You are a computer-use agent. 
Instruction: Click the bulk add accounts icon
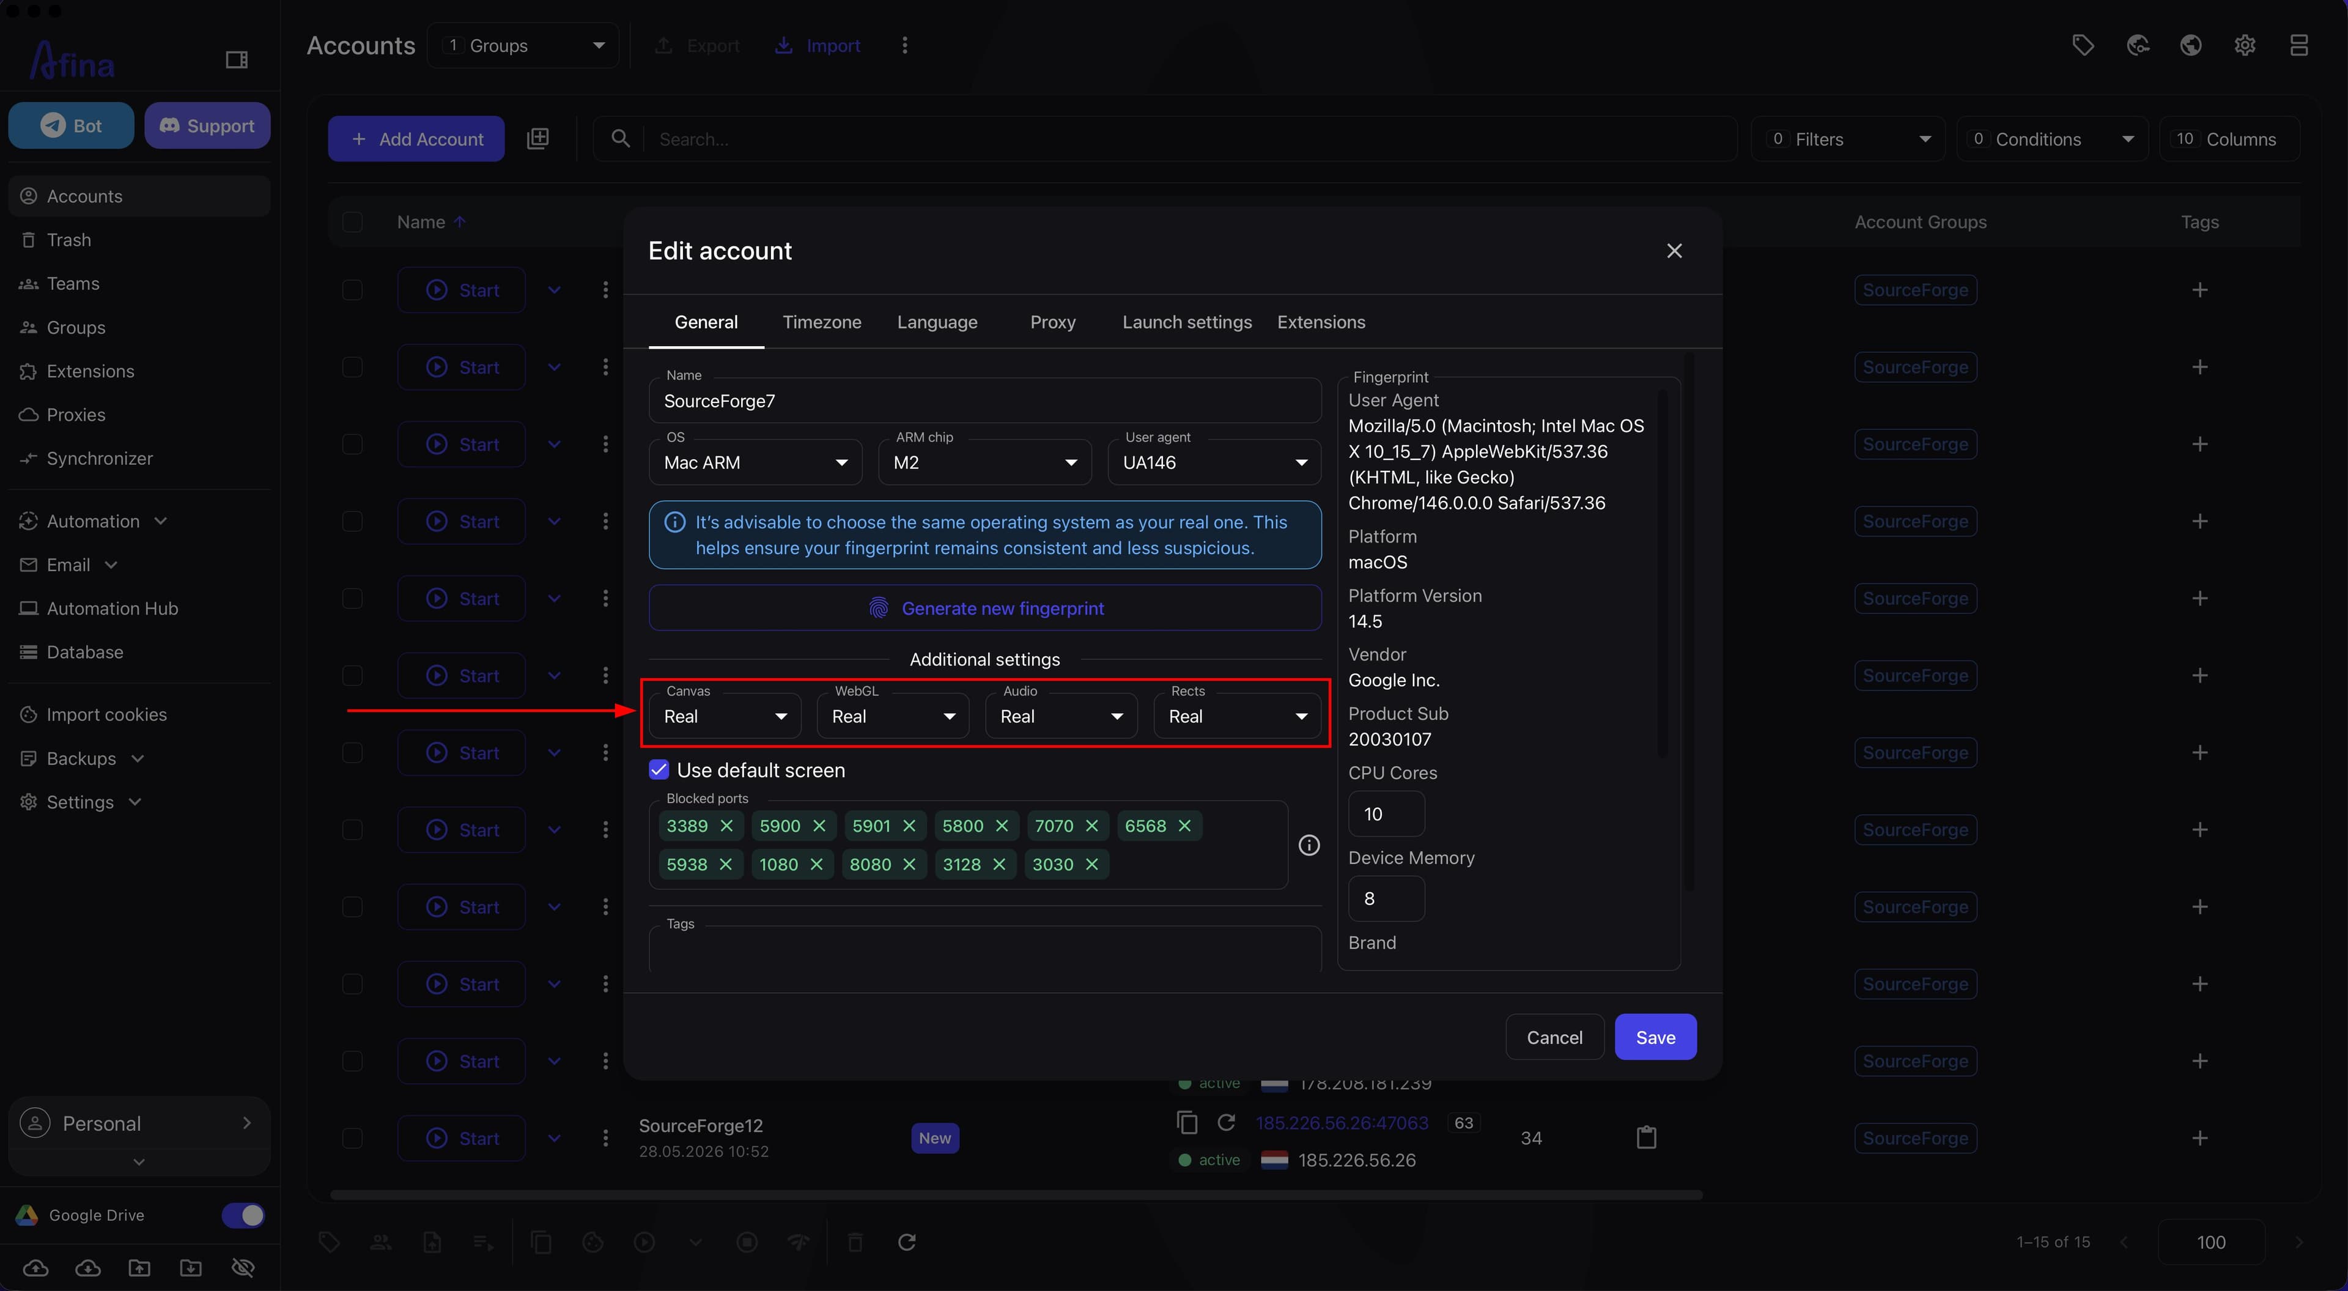tap(538, 139)
